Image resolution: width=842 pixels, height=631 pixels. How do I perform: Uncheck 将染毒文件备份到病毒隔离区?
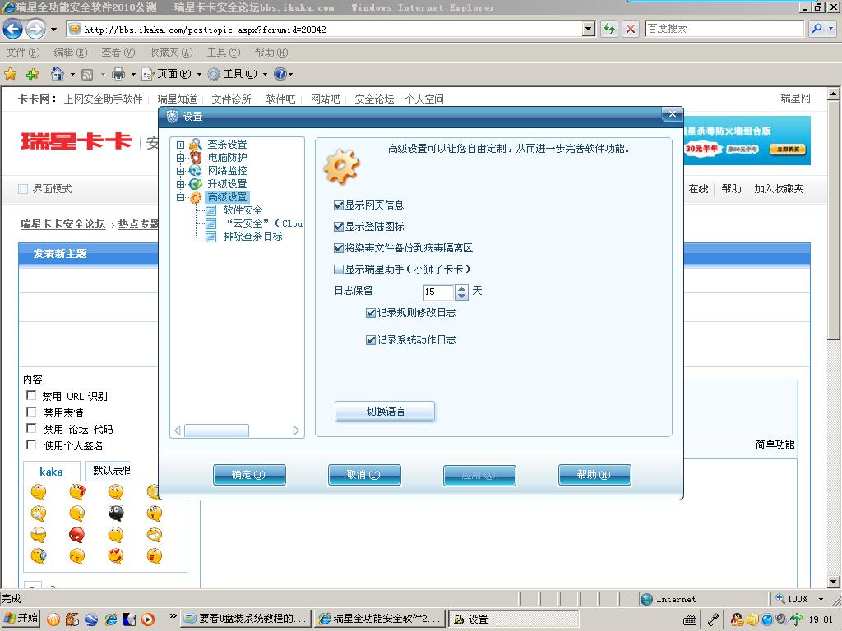pyautogui.click(x=339, y=248)
